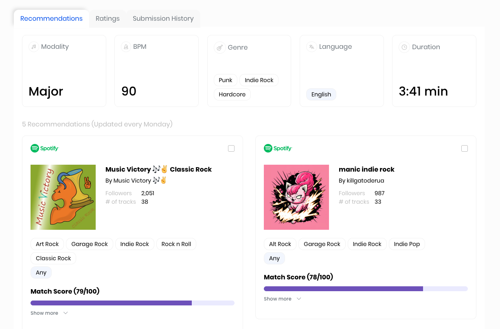Click the 79/100 match score progress bar
Viewport: 500px width, 329px height.
132,303
